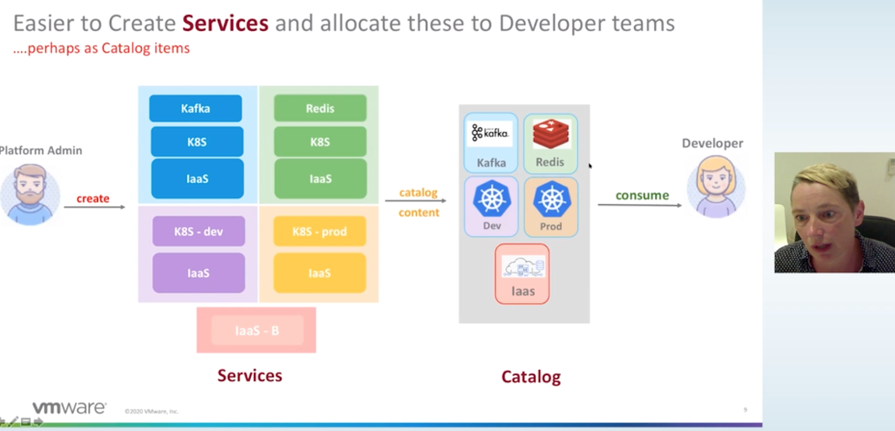Screen dimensions: 895x431
Task: Click the orange 'catalog' label
Action: click(x=418, y=193)
